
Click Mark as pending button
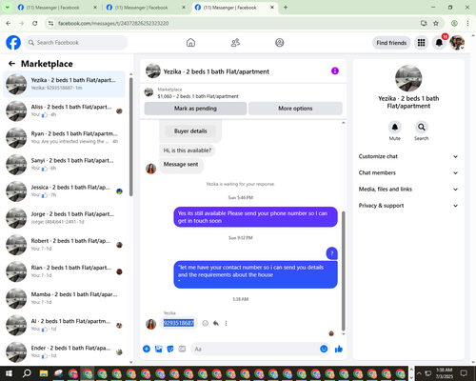click(195, 109)
